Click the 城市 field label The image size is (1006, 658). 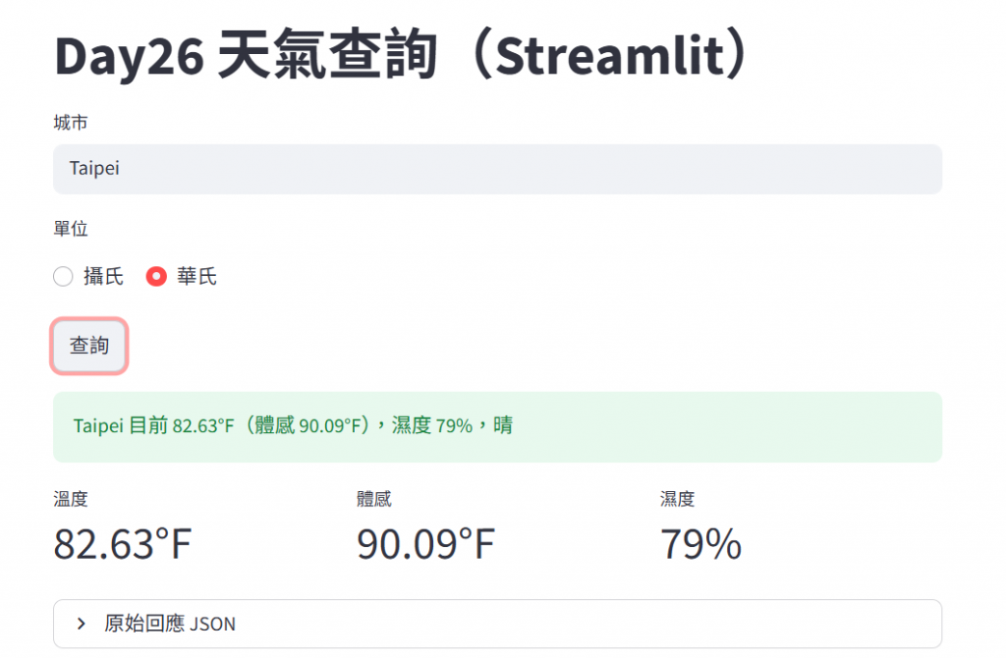[x=71, y=123]
